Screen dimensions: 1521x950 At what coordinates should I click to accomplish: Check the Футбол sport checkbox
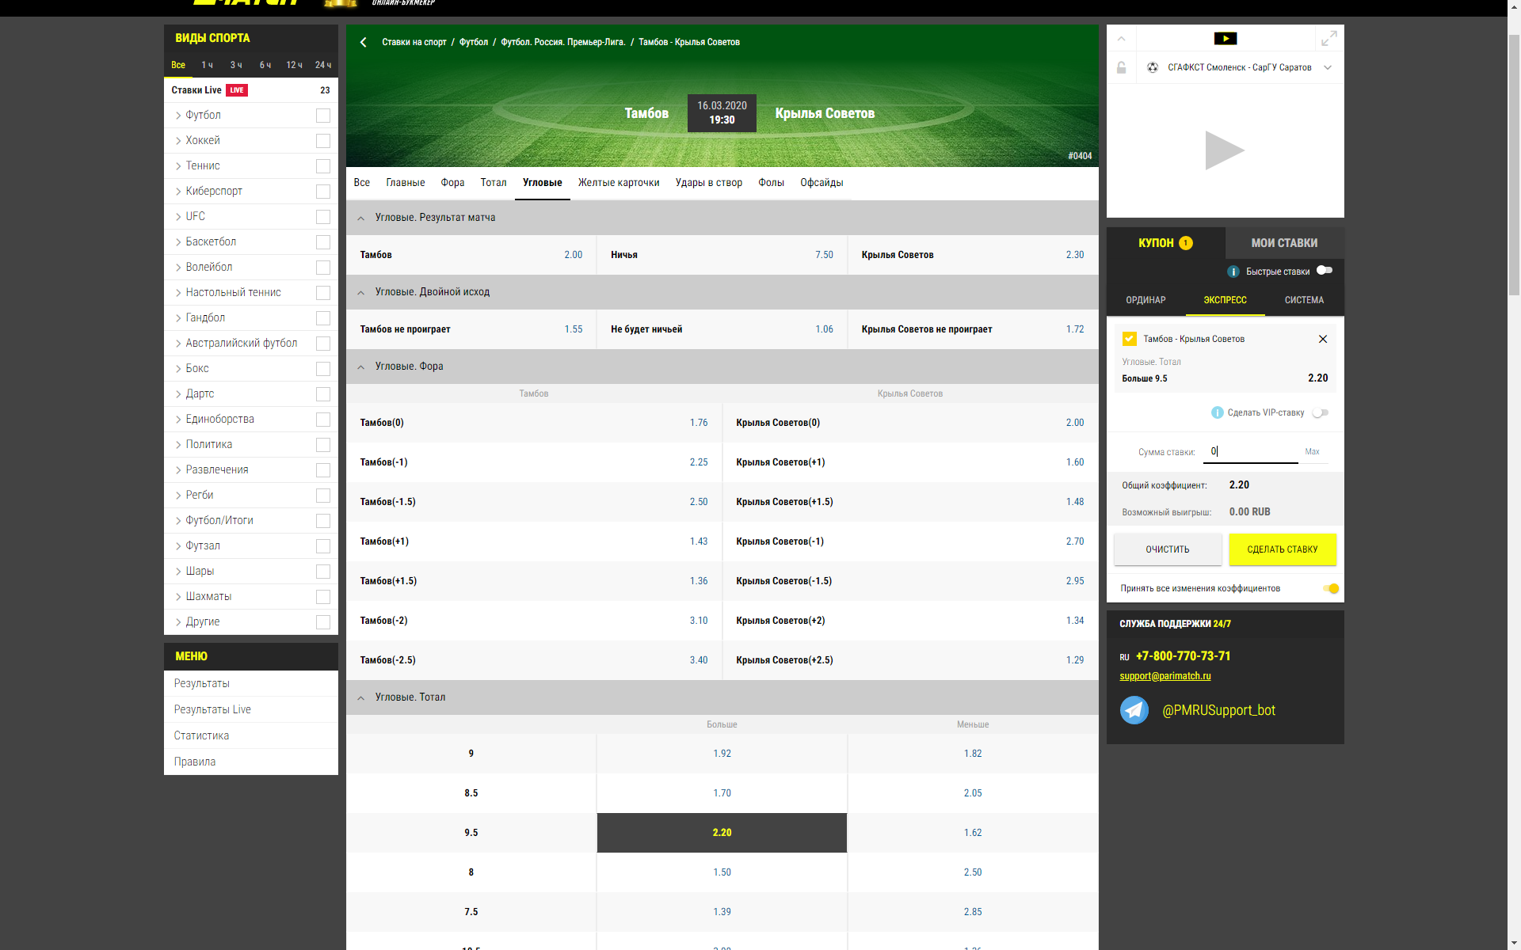(323, 116)
